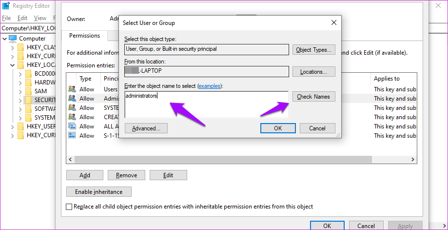Open the Edit menu
The width and height of the screenshot is (448, 230).
pos(22,18)
